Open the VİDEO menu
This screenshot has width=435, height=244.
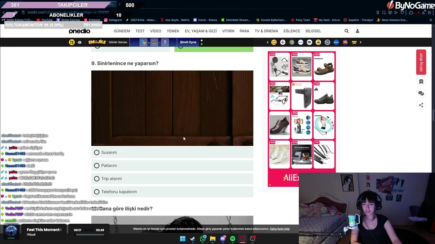(156, 31)
